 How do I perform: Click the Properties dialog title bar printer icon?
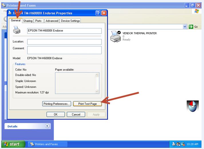pyautogui.click(x=10, y=13)
